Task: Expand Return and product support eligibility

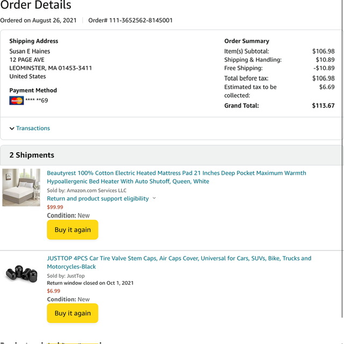Action: pos(98,198)
